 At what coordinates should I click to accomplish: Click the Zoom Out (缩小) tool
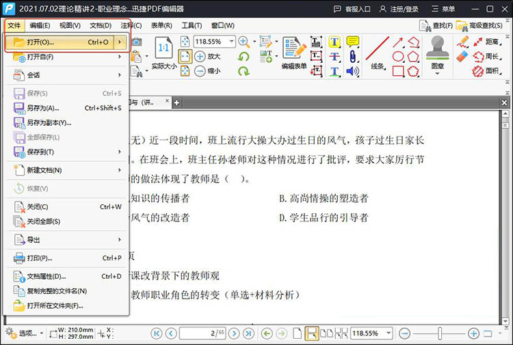[x=207, y=71]
